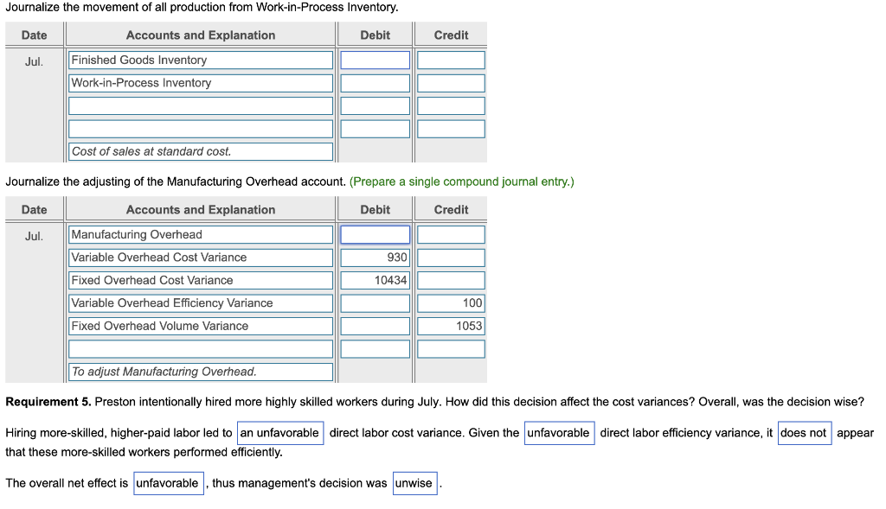Click the Manufacturing Overhead debit amount field
Viewport: 886px width, 509px height.
click(x=374, y=234)
